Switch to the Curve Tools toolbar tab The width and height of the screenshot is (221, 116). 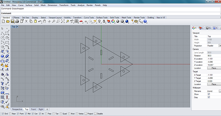89,17
